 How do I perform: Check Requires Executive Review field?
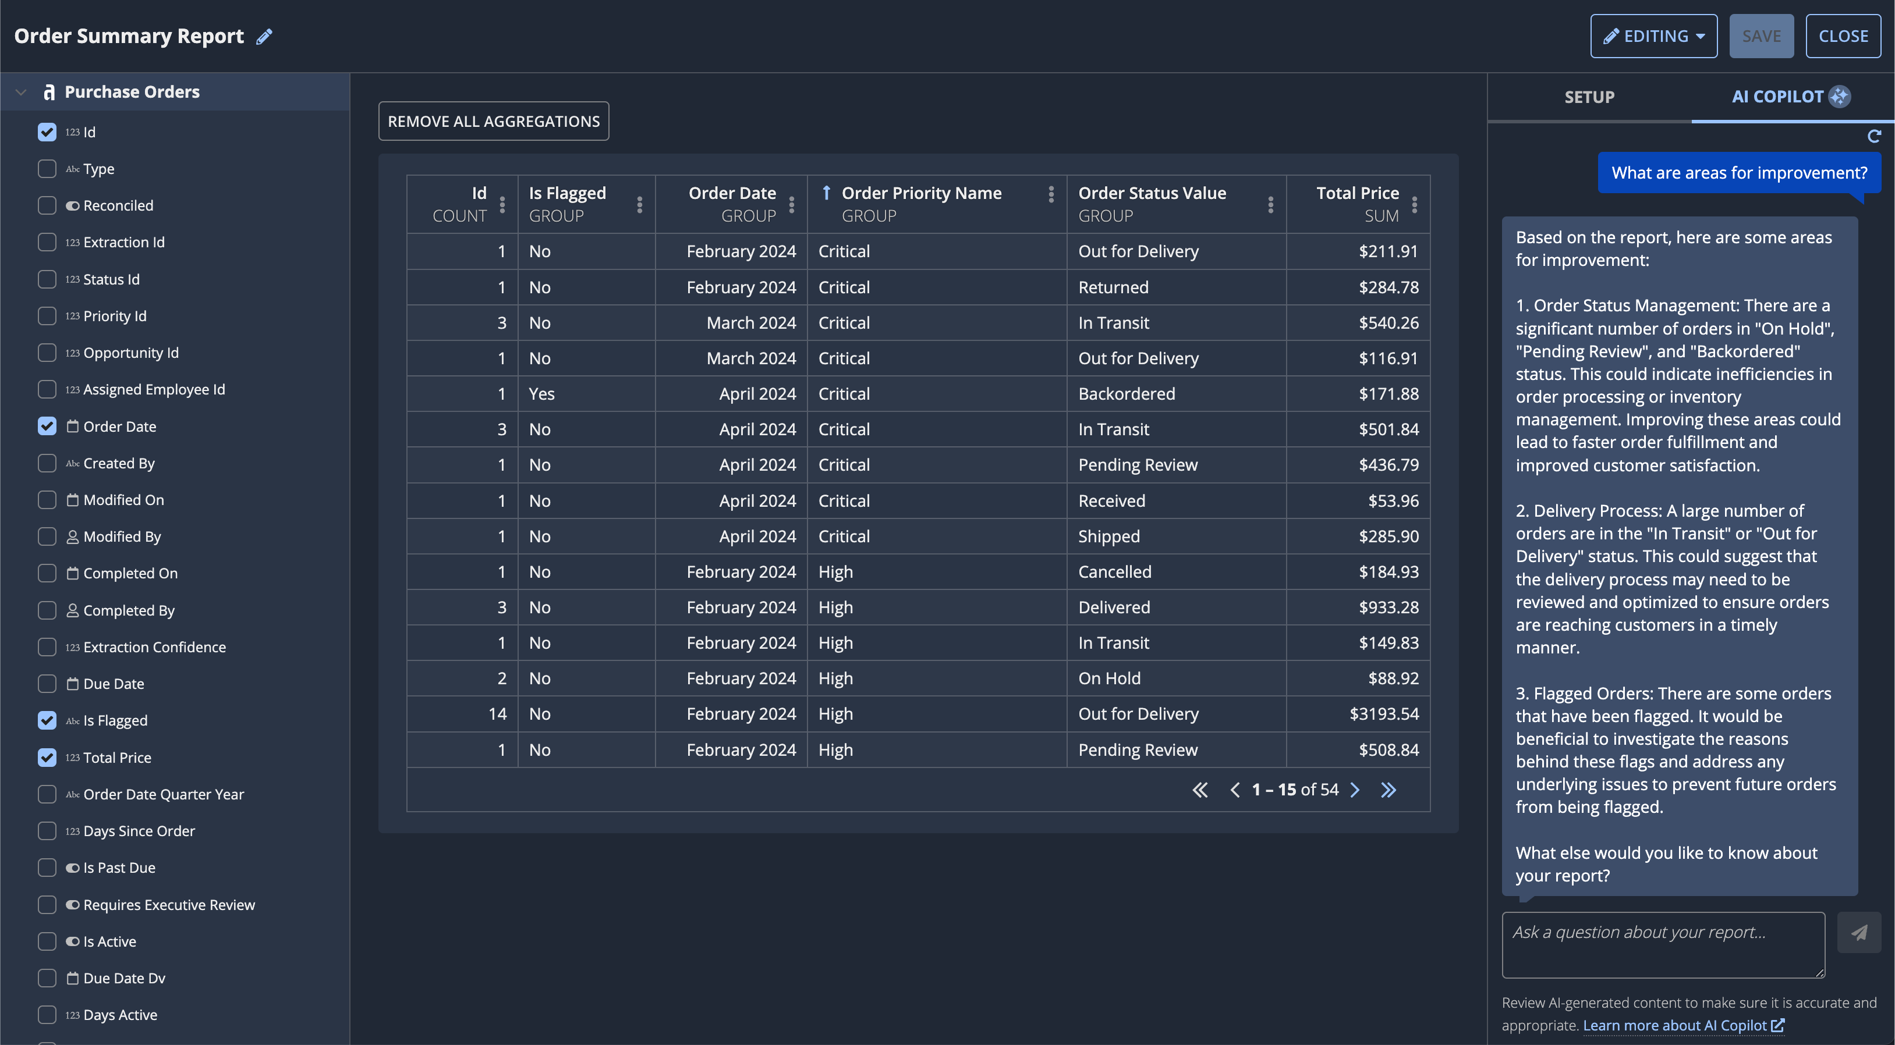click(x=47, y=905)
